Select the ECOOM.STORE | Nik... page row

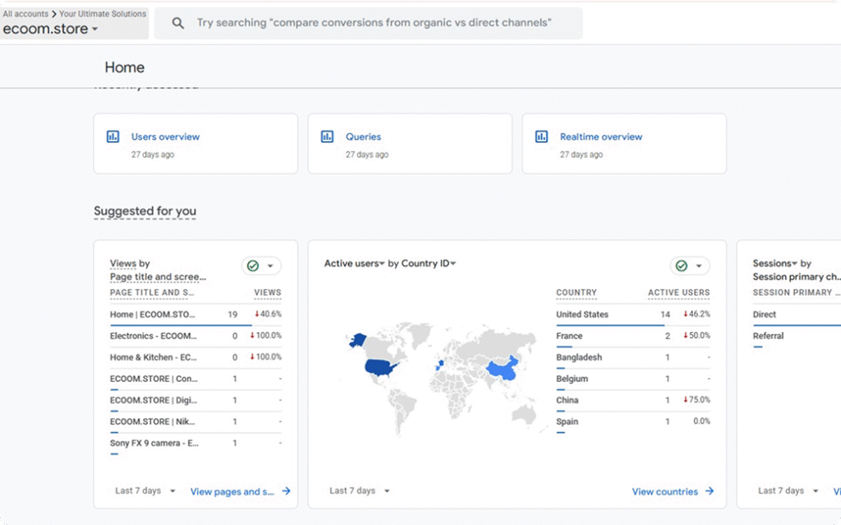(195, 422)
